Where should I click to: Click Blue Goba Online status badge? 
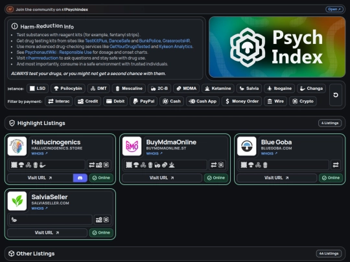331,178
